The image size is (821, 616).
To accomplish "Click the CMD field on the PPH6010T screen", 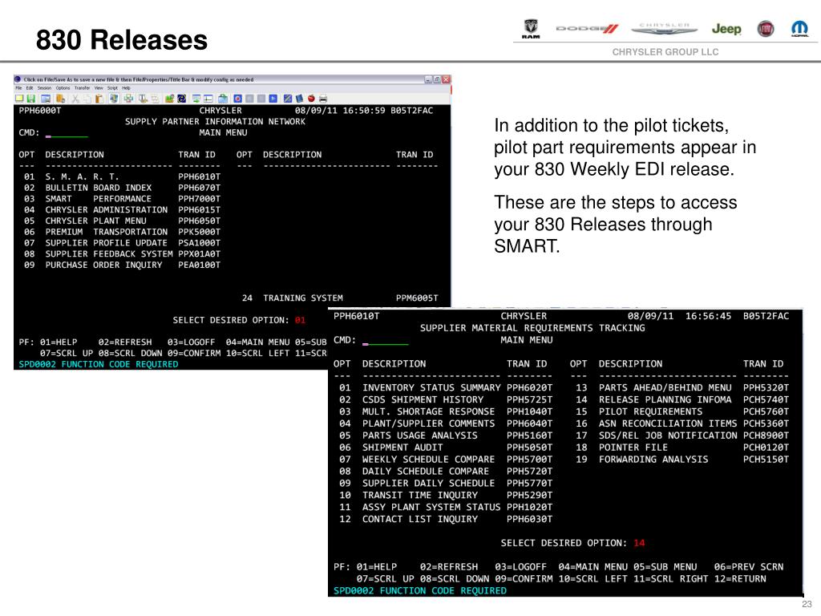I will (385, 341).
